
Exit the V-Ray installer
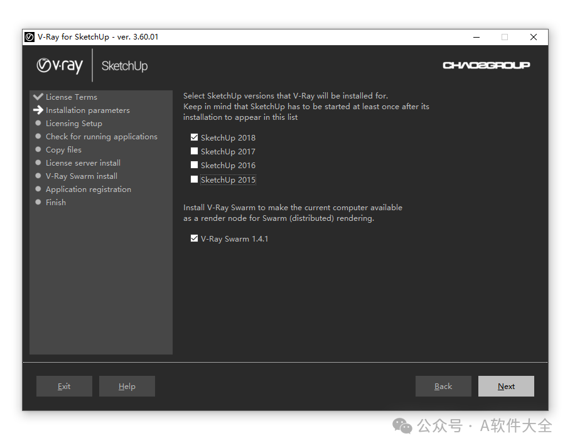[64, 387]
